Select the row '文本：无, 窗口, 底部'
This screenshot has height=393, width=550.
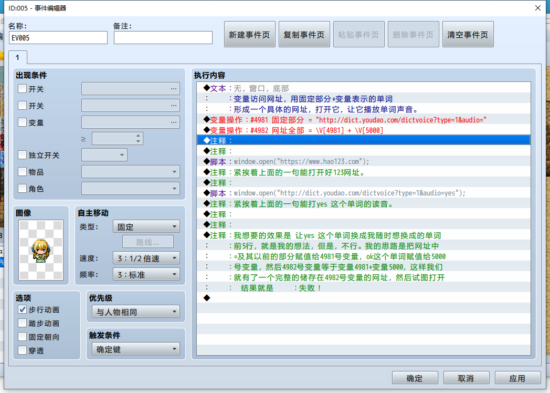(364, 88)
